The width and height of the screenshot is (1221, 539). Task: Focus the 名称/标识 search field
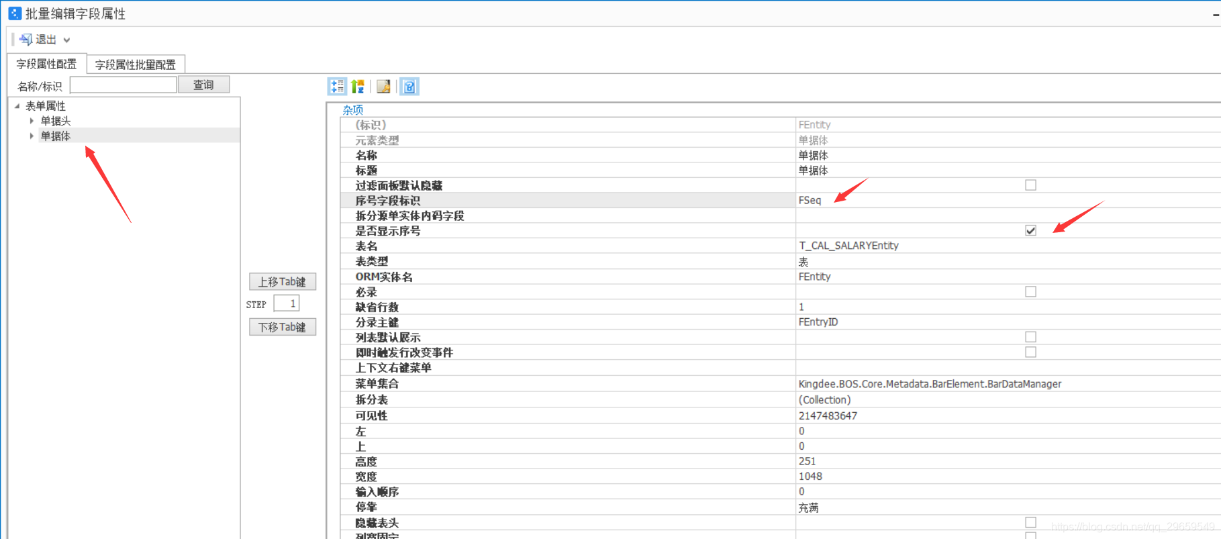[x=123, y=85]
